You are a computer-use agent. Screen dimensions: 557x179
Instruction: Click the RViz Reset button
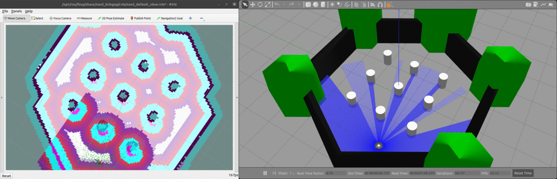click(x=6, y=176)
